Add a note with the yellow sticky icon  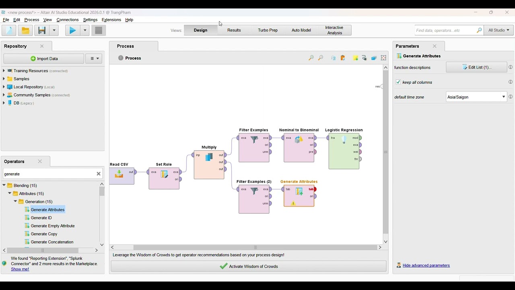pyautogui.click(x=355, y=58)
